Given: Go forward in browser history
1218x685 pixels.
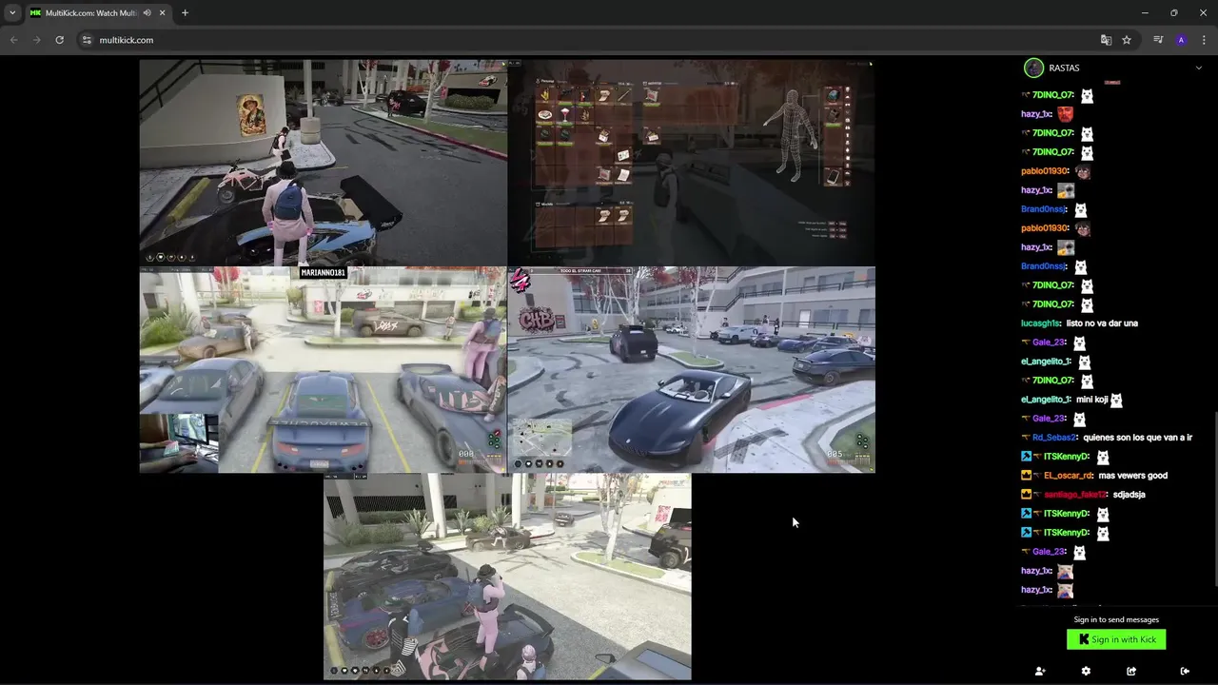Looking at the screenshot, I should pyautogui.click(x=36, y=40).
